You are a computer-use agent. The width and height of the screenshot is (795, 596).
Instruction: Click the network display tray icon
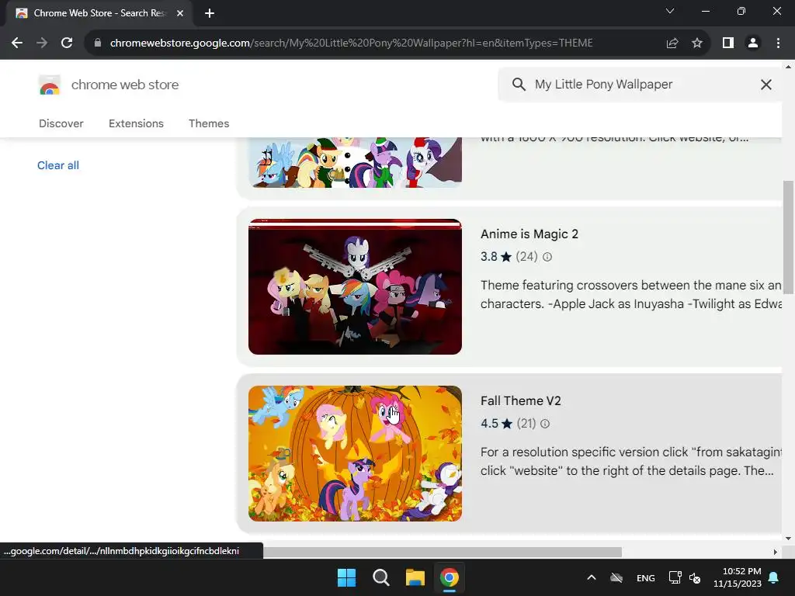click(675, 577)
